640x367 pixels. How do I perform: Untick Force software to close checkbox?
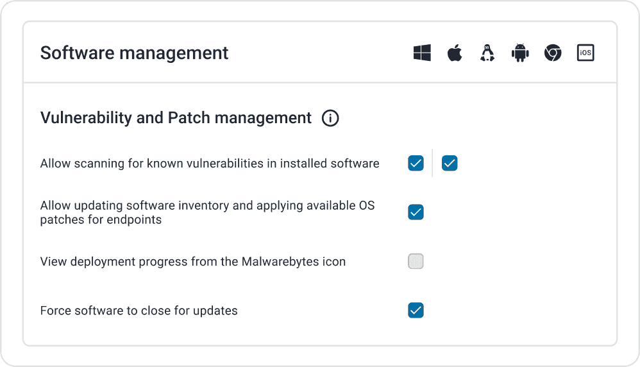click(416, 311)
